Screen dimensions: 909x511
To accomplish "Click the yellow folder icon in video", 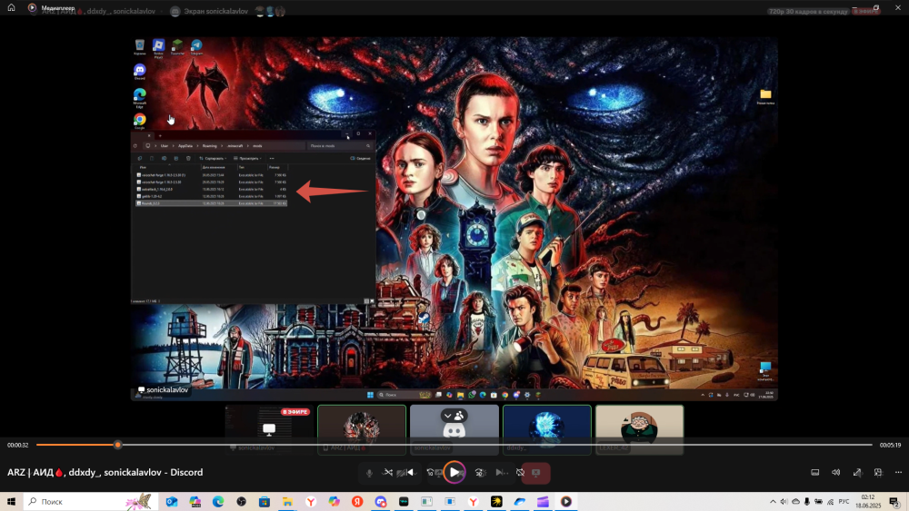I will tap(765, 96).
